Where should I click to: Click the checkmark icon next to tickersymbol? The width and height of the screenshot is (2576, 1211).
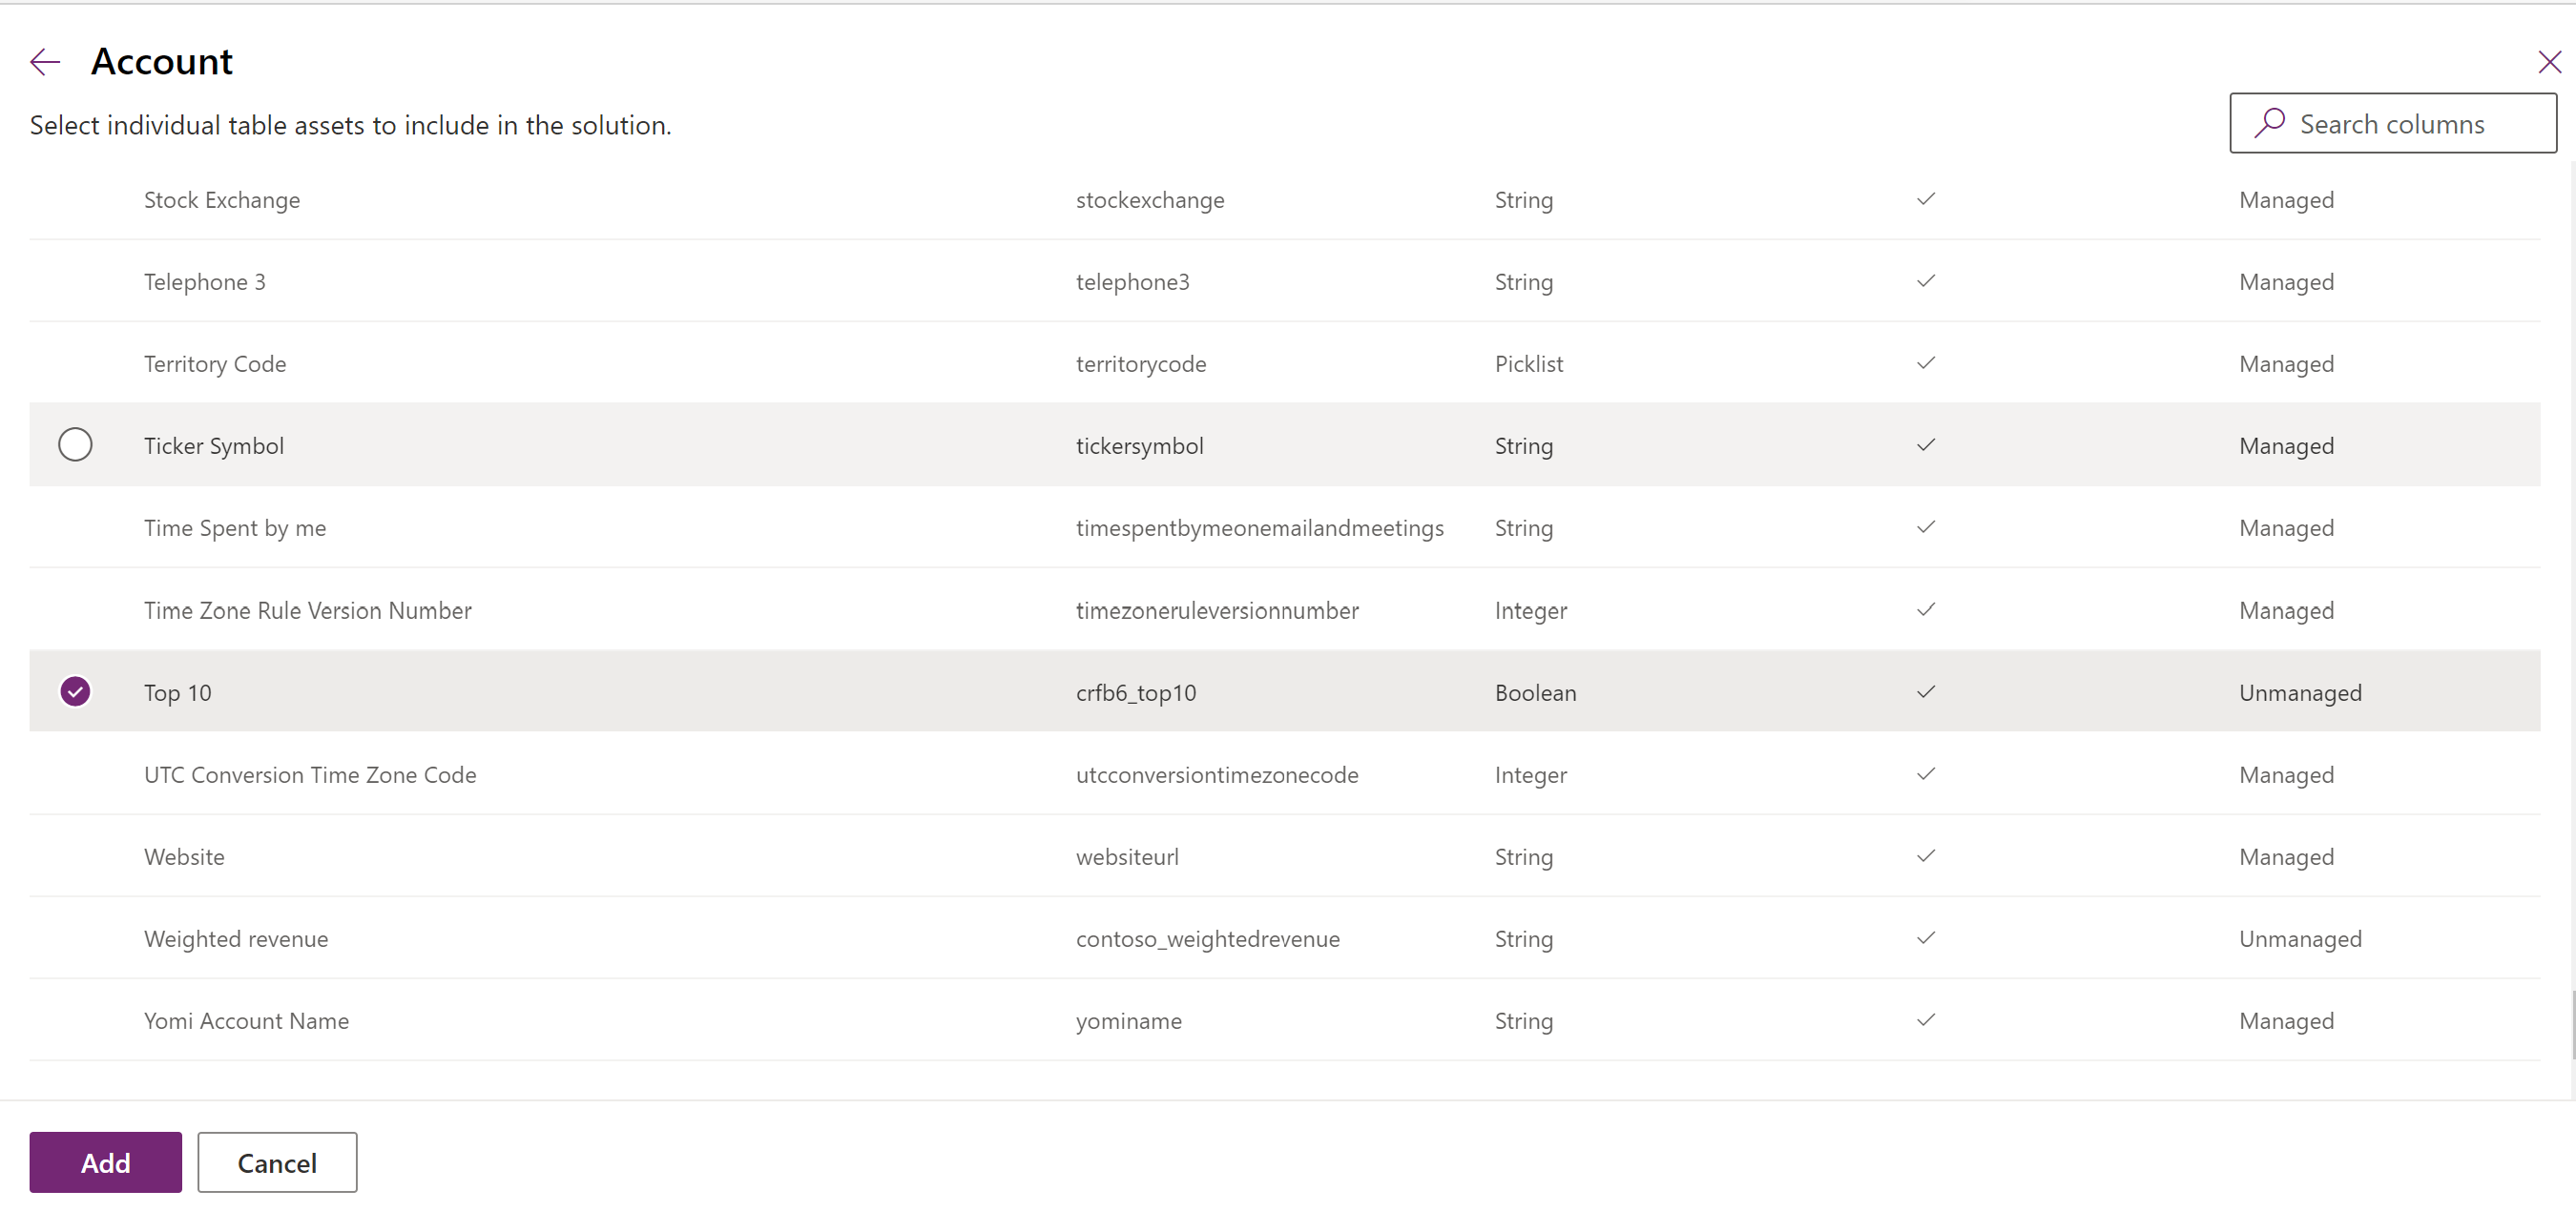1927,444
